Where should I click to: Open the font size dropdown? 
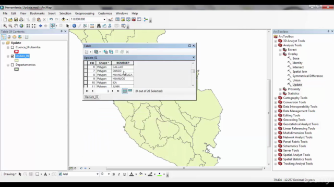coord(109,174)
